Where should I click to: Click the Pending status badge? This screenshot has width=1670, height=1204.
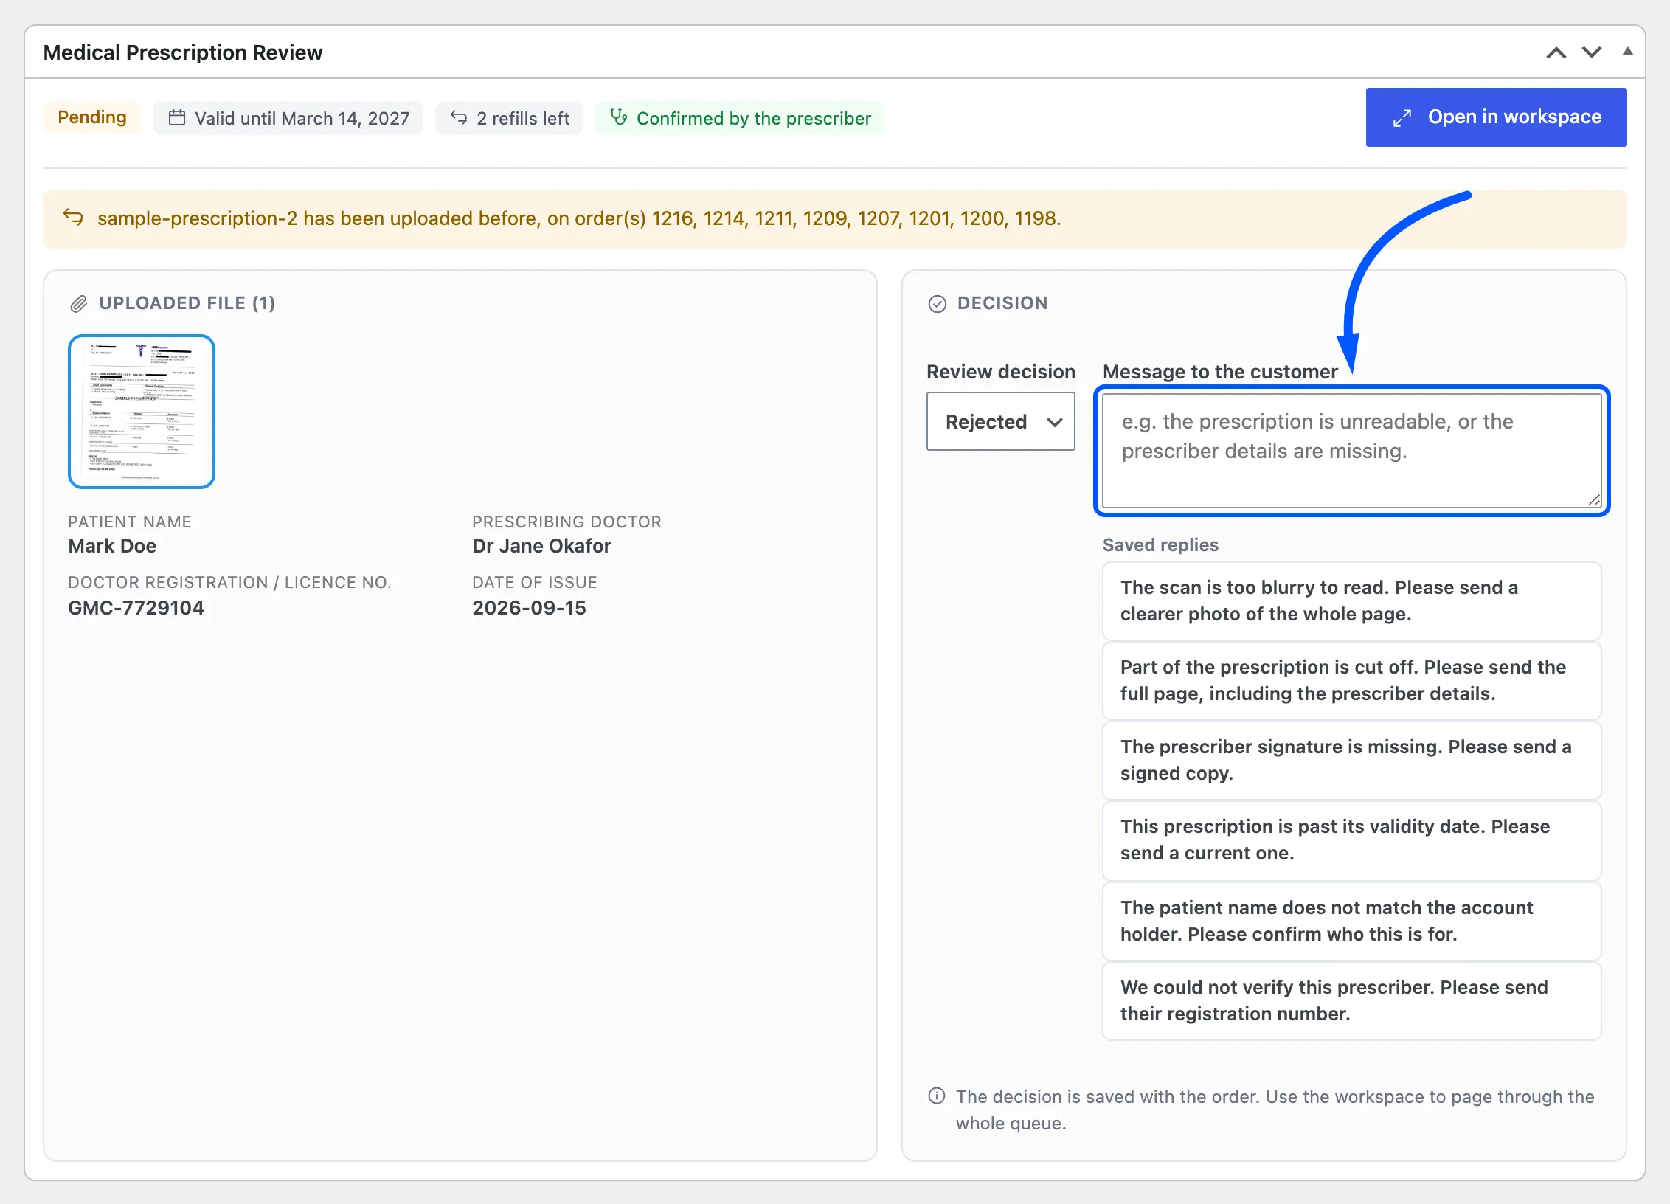(92, 117)
